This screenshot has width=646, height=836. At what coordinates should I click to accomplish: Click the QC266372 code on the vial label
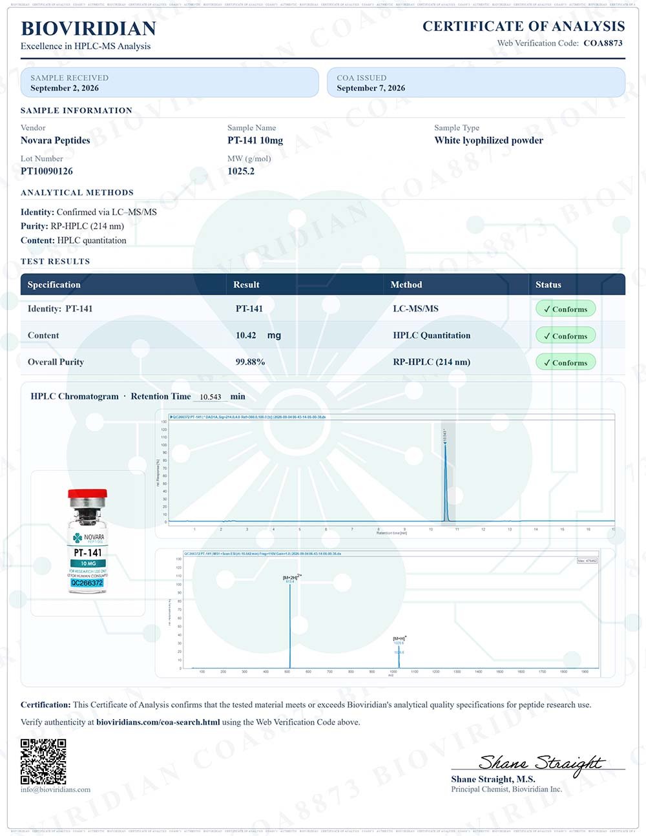(x=87, y=583)
